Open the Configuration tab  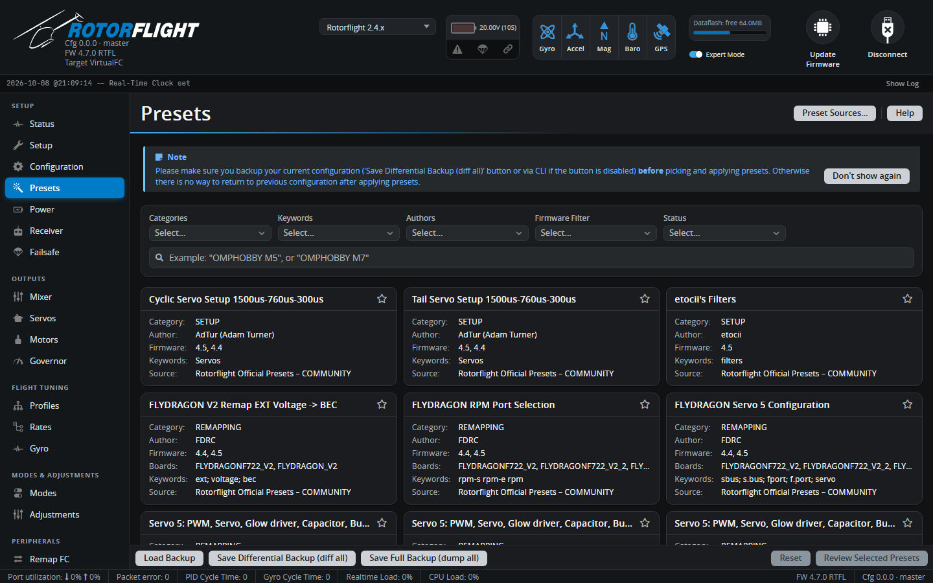click(65, 166)
